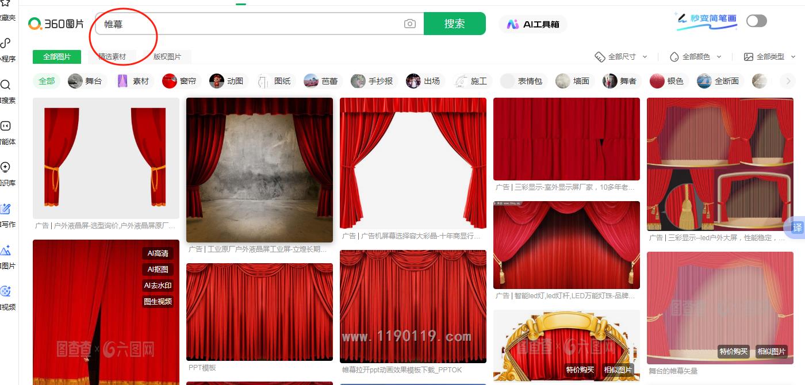The height and width of the screenshot is (385, 805).
Task: Open the AI视频 sidebar icon
Action: click(6, 292)
